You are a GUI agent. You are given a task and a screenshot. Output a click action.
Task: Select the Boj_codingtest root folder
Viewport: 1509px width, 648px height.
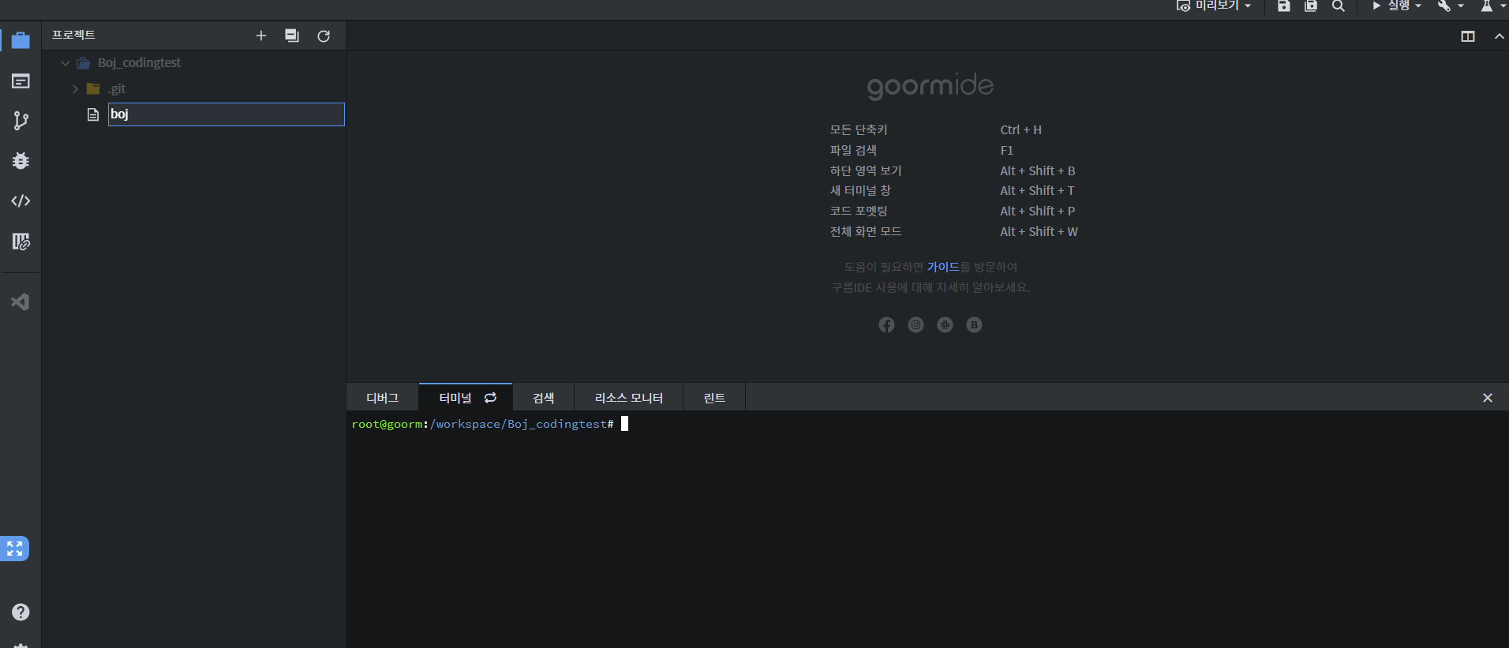(139, 62)
